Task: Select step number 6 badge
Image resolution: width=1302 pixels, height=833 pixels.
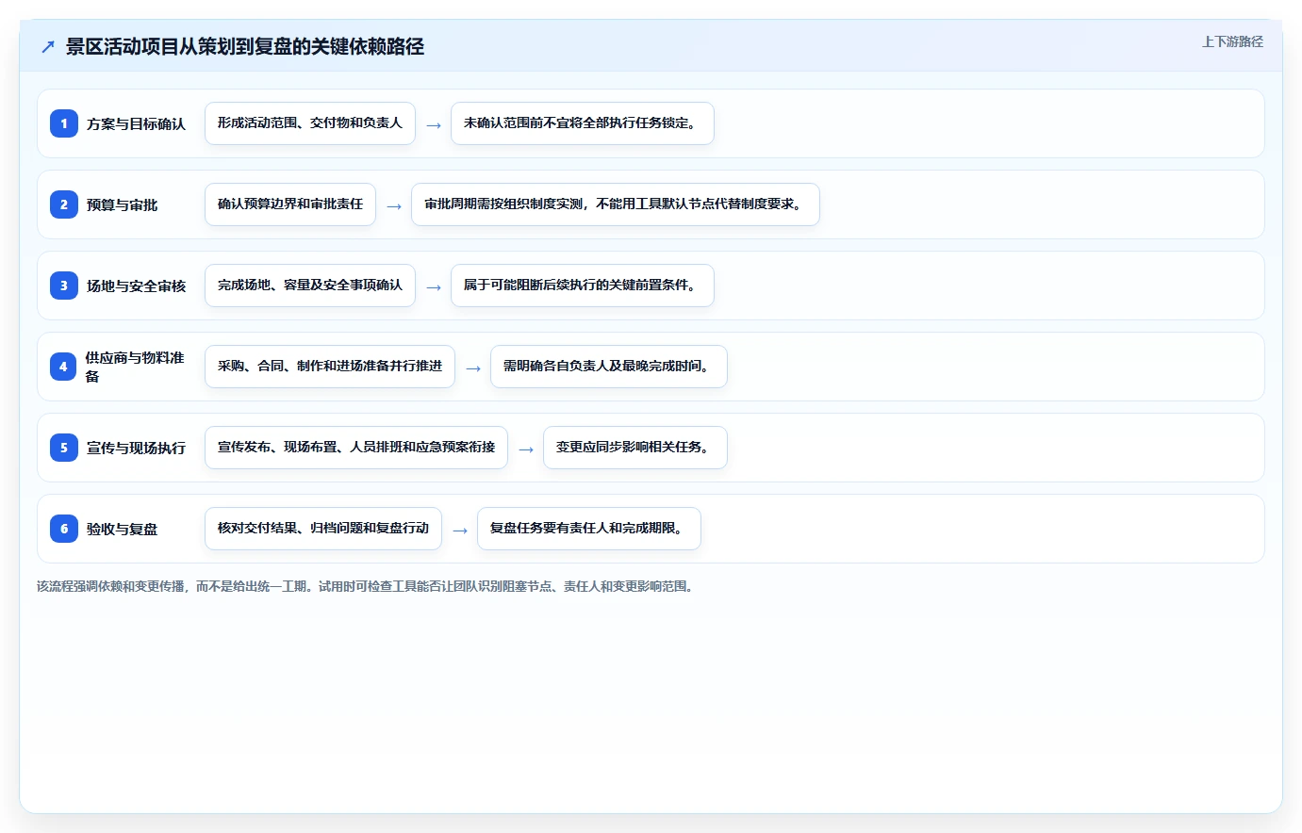Action: click(64, 529)
